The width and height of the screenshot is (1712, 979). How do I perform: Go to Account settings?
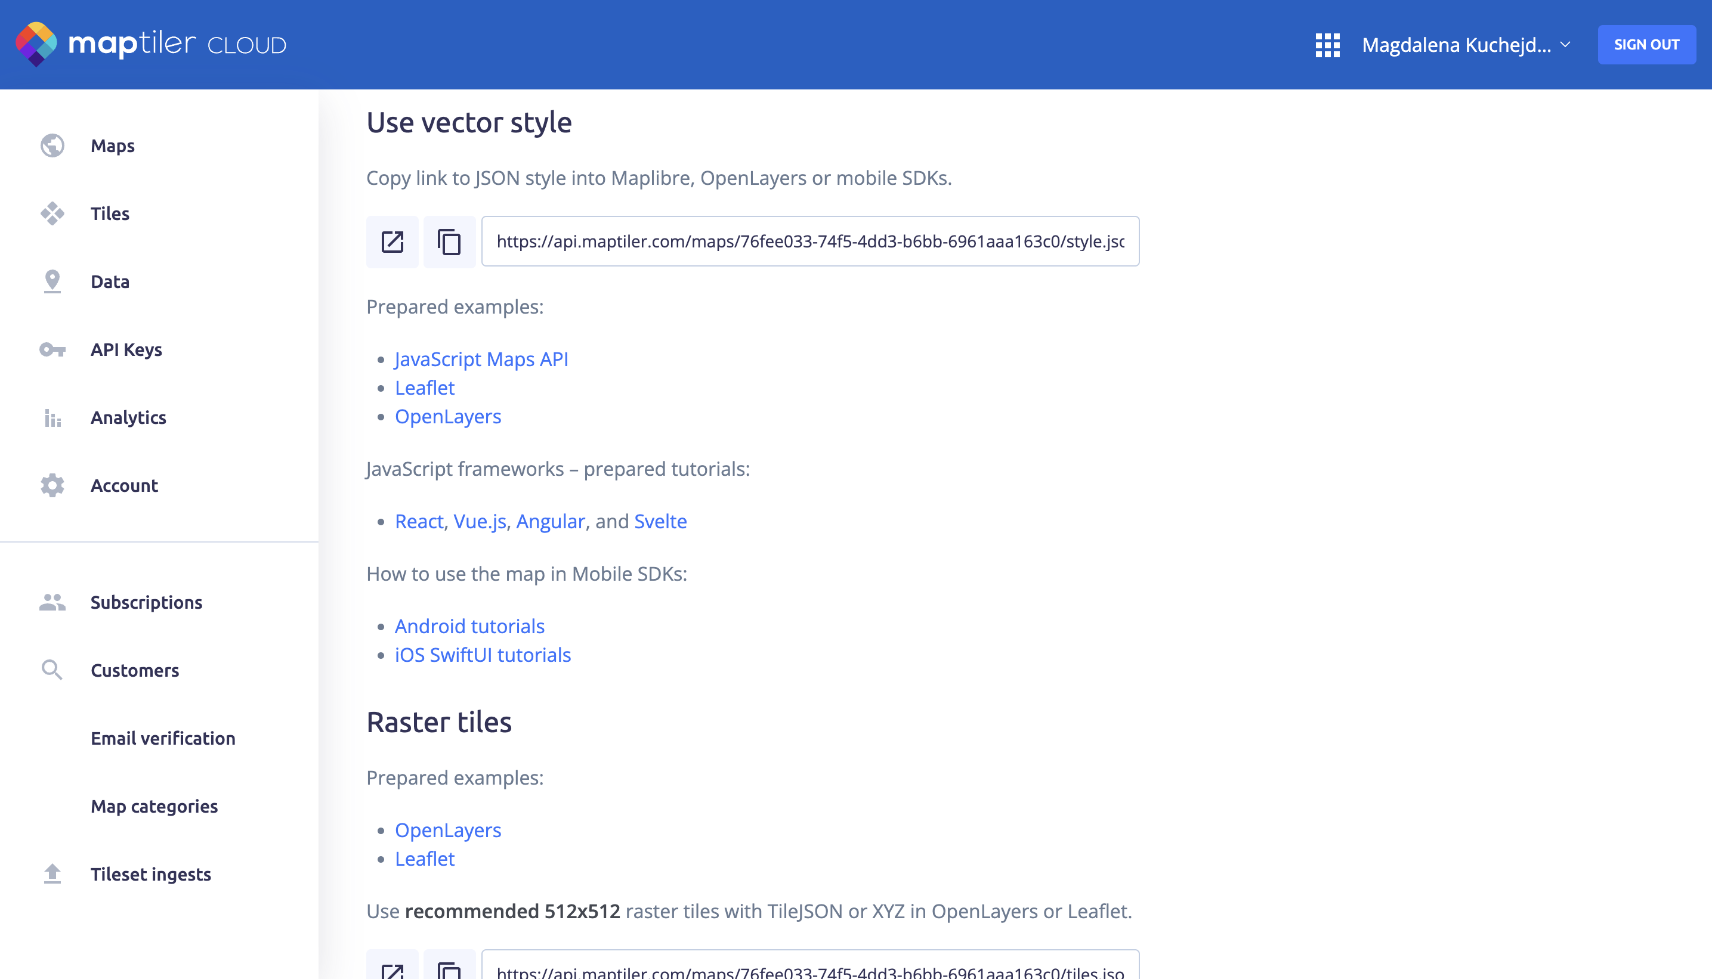pyautogui.click(x=125, y=485)
